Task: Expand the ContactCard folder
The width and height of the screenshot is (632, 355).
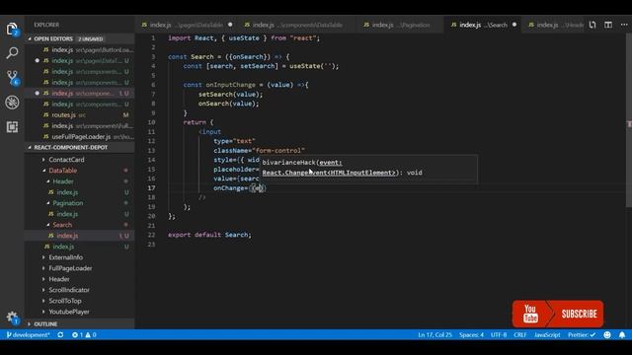Action: click(x=66, y=160)
